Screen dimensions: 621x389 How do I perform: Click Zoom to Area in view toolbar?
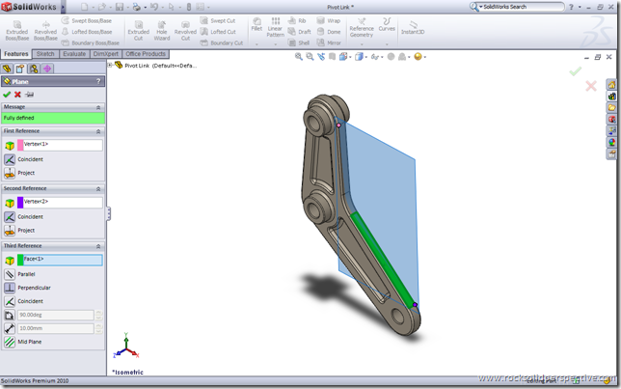coord(310,57)
